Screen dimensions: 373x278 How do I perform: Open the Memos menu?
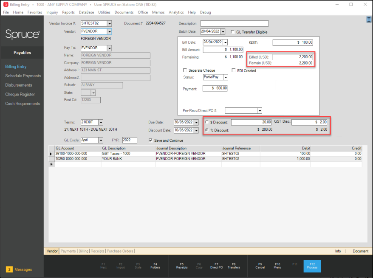pos(158,12)
